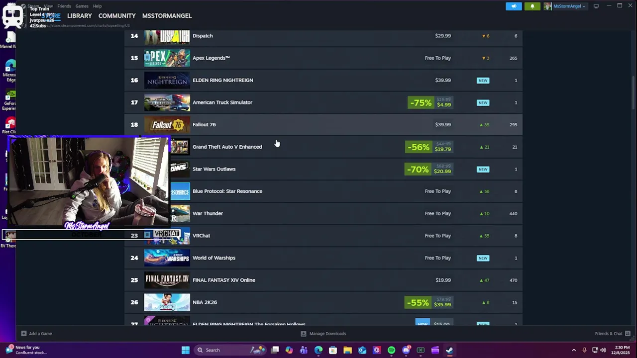Open American Truck Simulator thumbnail

tap(167, 102)
